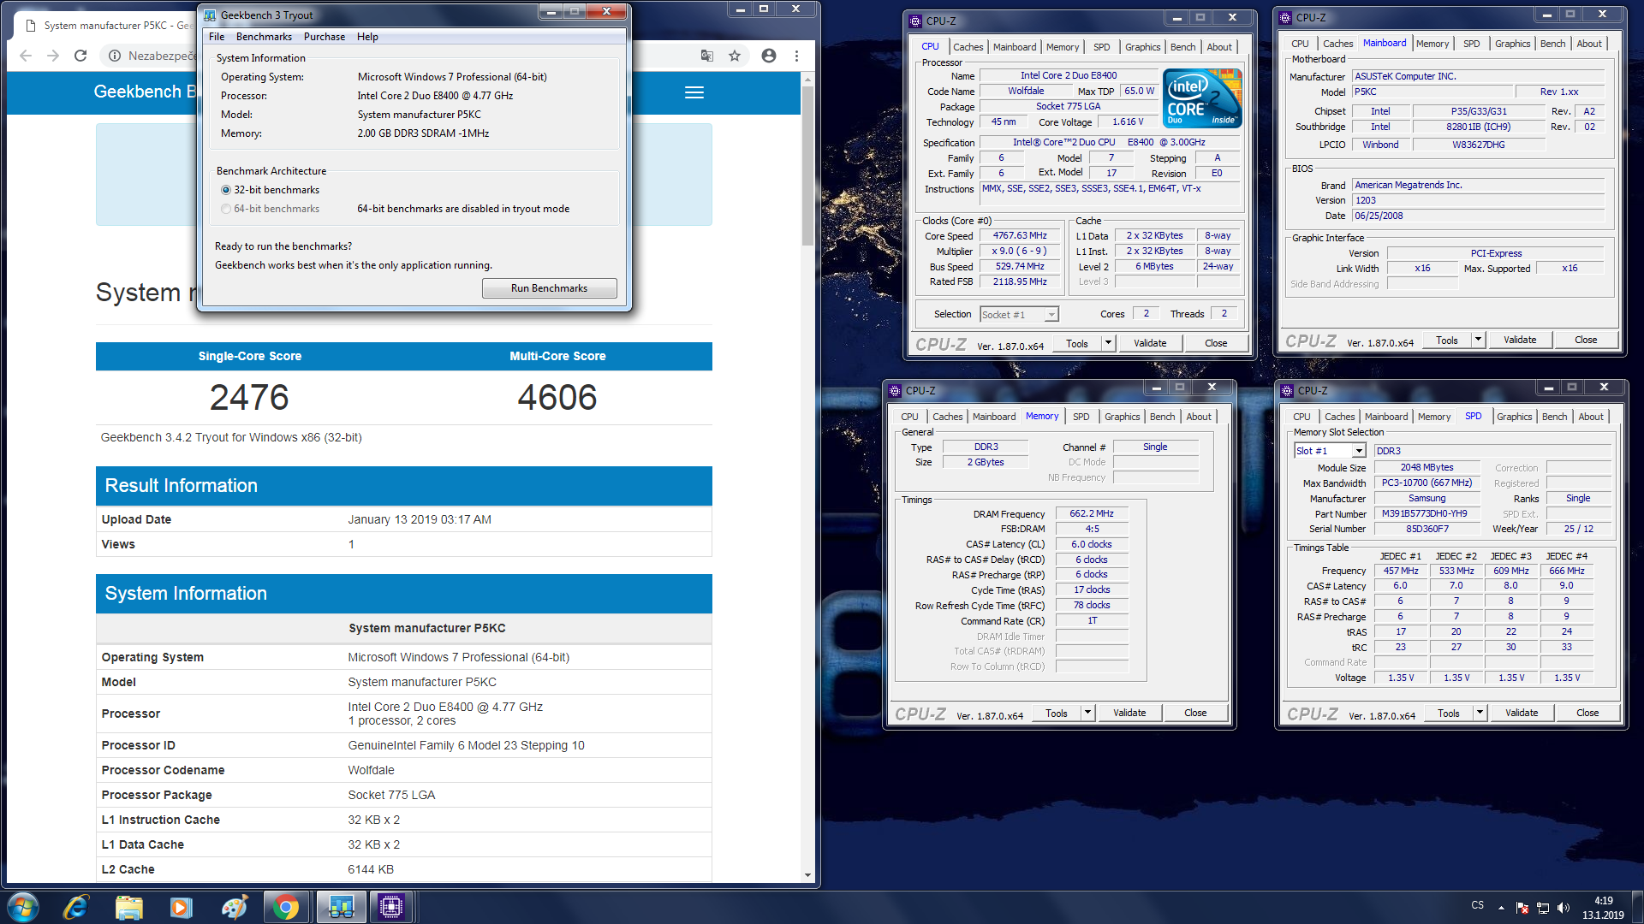1644x924 pixels.
Task: Click Validate in CPU tab window
Action: point(1150,343)
